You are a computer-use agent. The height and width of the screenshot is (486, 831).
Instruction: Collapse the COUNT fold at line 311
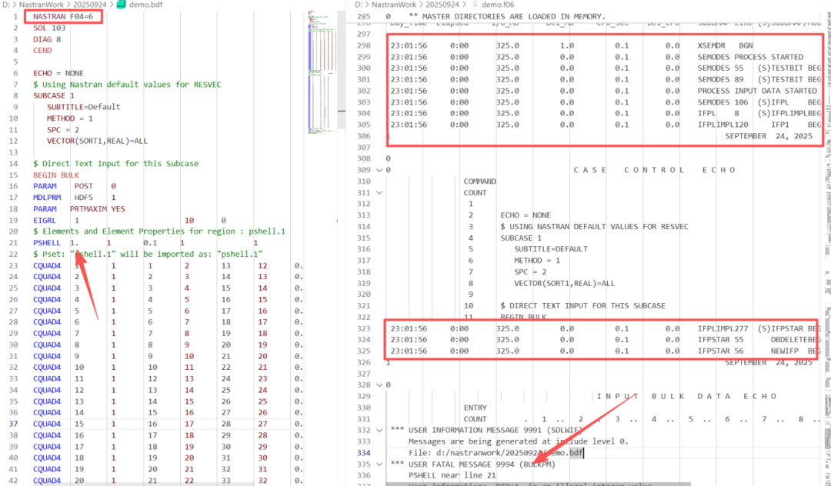coord(379,193)
